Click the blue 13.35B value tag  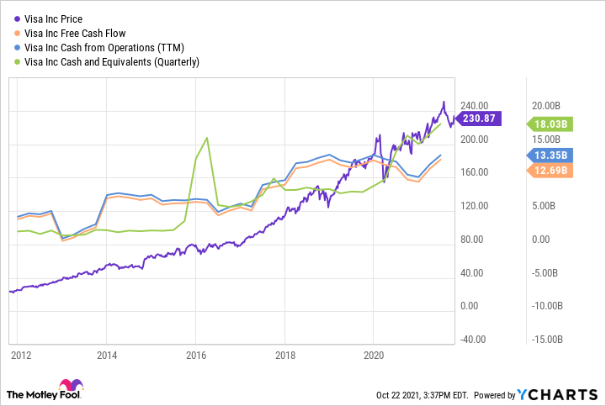pos(551,155)
